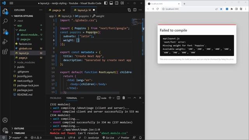Click the master branch status item

tap(15, 138)
